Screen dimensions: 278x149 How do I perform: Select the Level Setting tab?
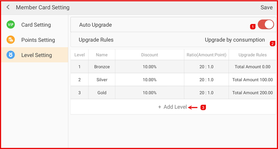point(36,55)
